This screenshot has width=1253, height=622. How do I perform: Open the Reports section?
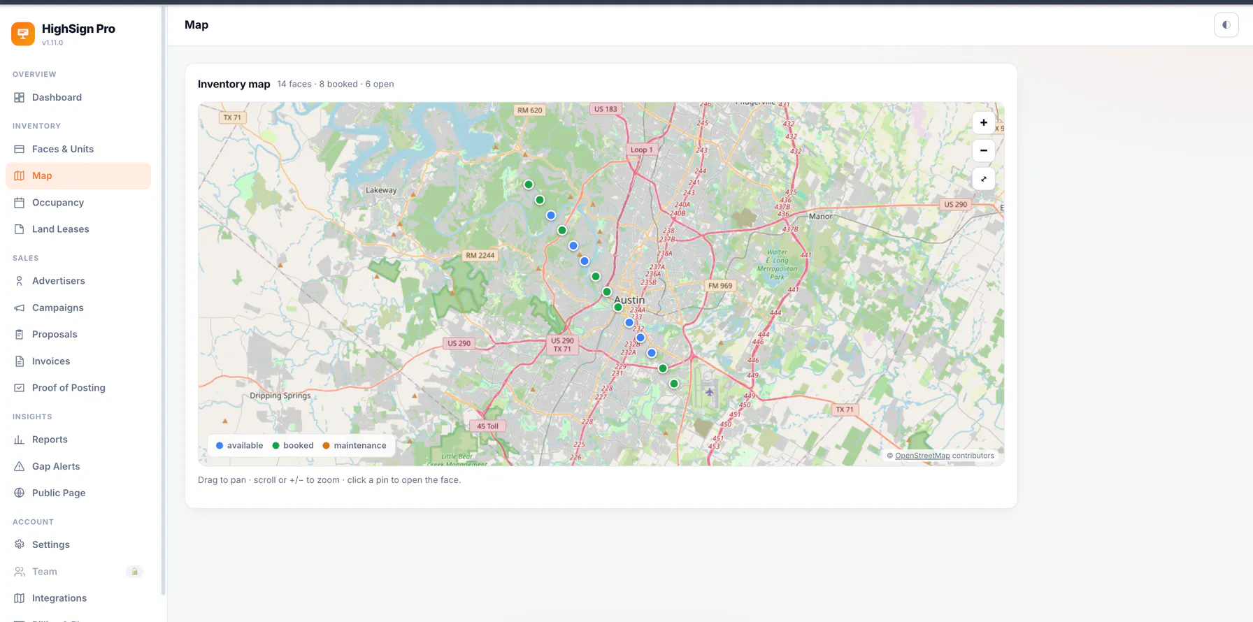tap(78, 440)
